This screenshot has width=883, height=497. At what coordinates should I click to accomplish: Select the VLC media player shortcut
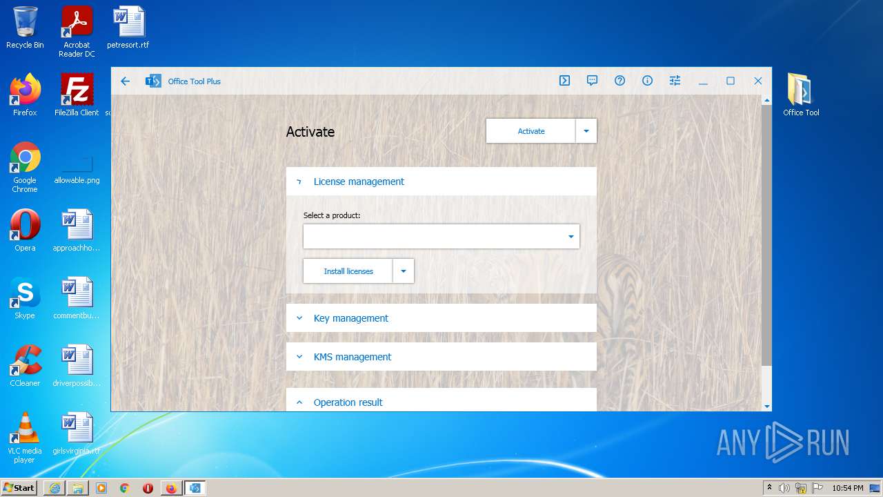pos(25,438)
